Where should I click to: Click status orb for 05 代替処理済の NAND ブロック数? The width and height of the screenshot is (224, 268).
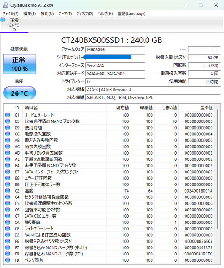[8, 121]
